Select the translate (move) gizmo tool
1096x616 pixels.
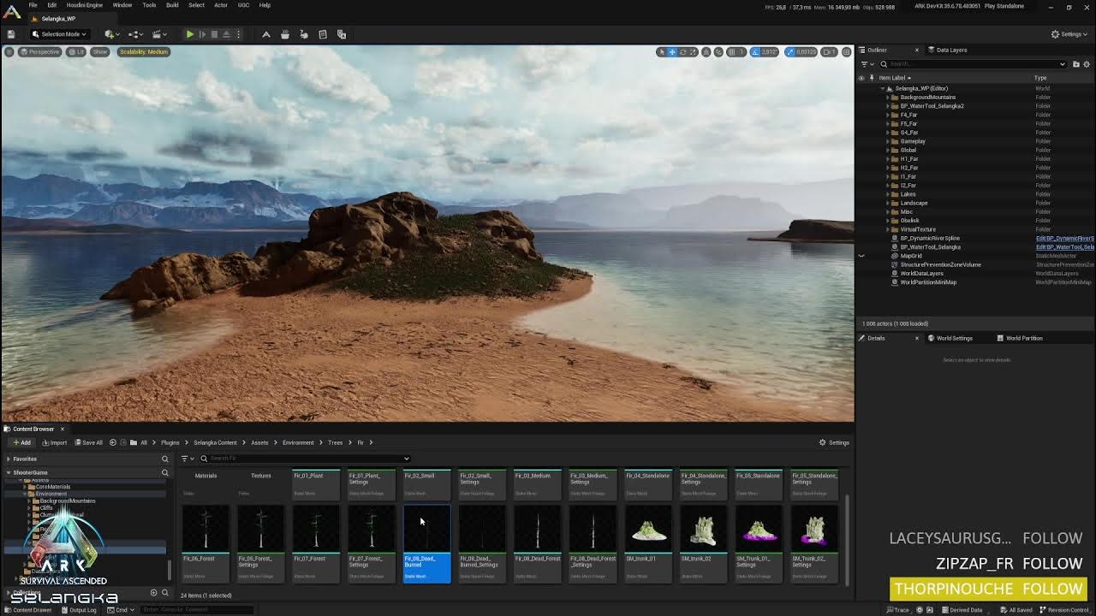[x=672, y=52]
